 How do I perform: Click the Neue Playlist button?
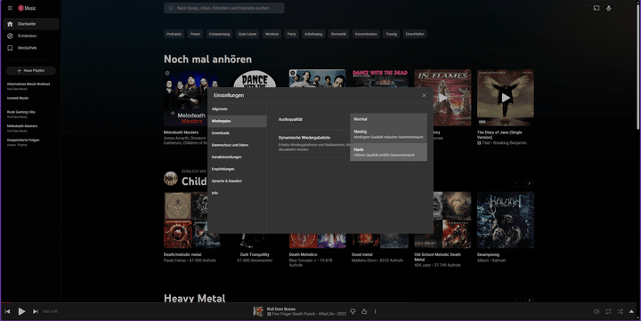31,70
